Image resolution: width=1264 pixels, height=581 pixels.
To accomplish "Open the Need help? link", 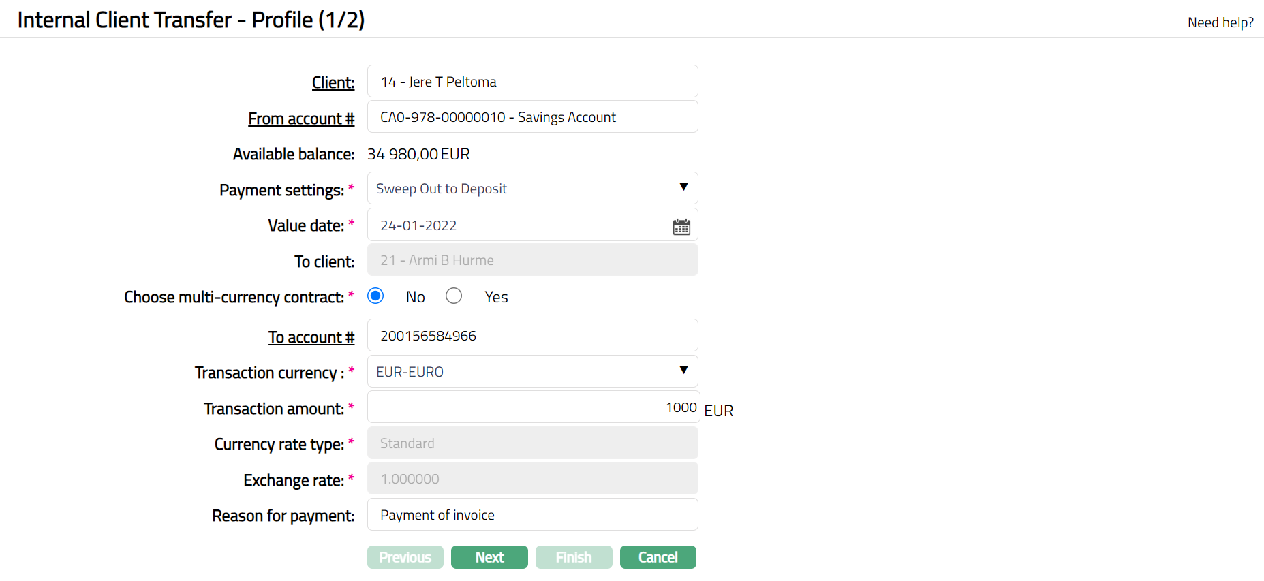I will (x=1220, y=22).
